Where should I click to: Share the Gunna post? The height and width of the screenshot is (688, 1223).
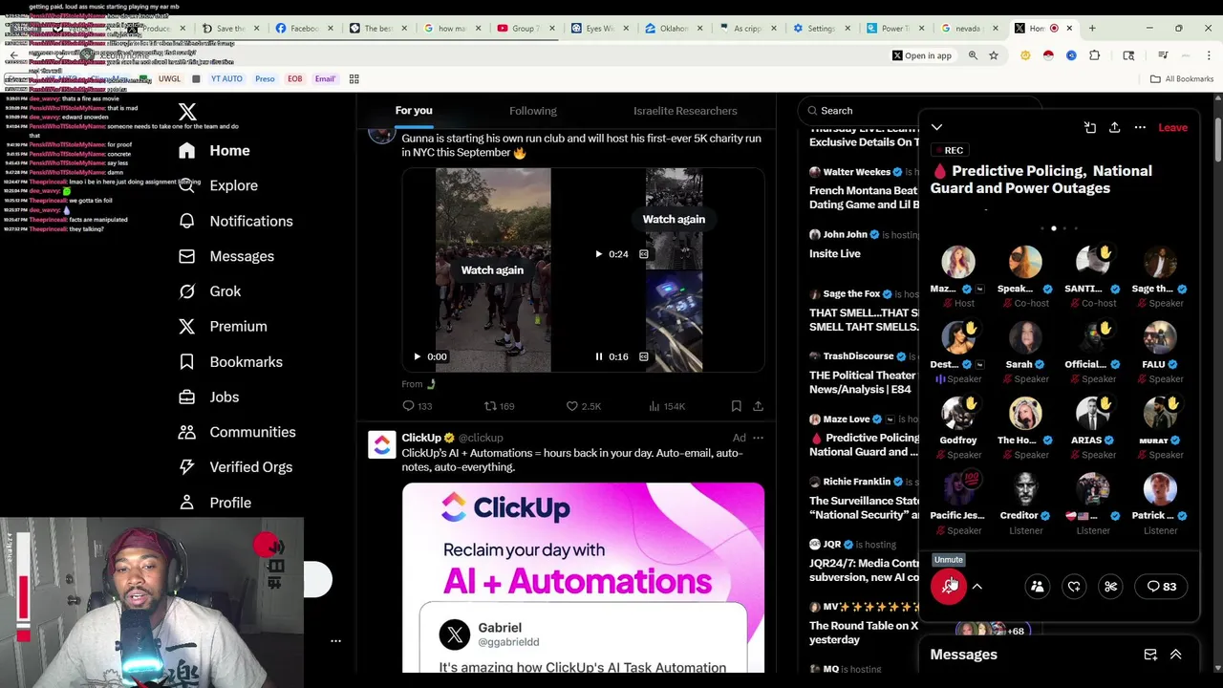758,406
